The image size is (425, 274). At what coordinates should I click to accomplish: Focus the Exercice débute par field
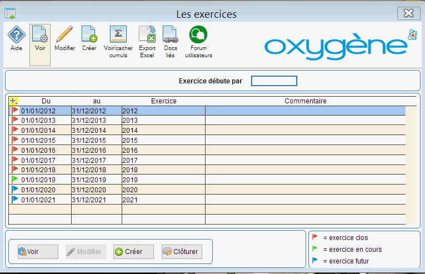tap(274, 81)
